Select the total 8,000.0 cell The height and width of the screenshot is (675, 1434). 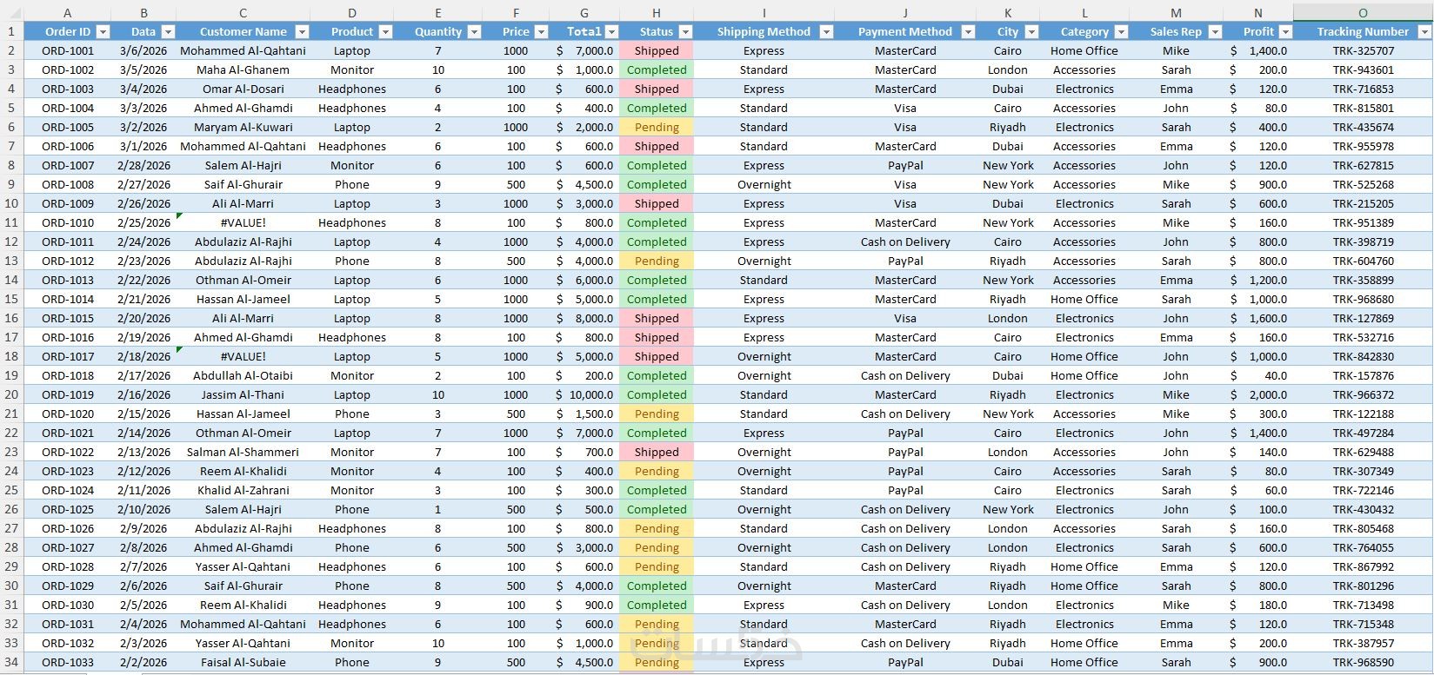tap(584, 318)
